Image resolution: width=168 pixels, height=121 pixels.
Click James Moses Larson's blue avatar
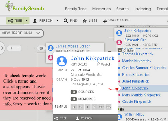[51, 48]
